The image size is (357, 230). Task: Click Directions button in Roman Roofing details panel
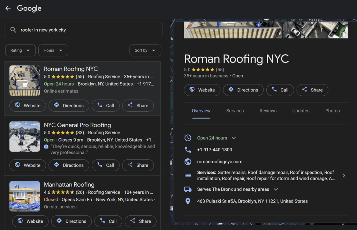pyautogui.click(x=243, y=90)
